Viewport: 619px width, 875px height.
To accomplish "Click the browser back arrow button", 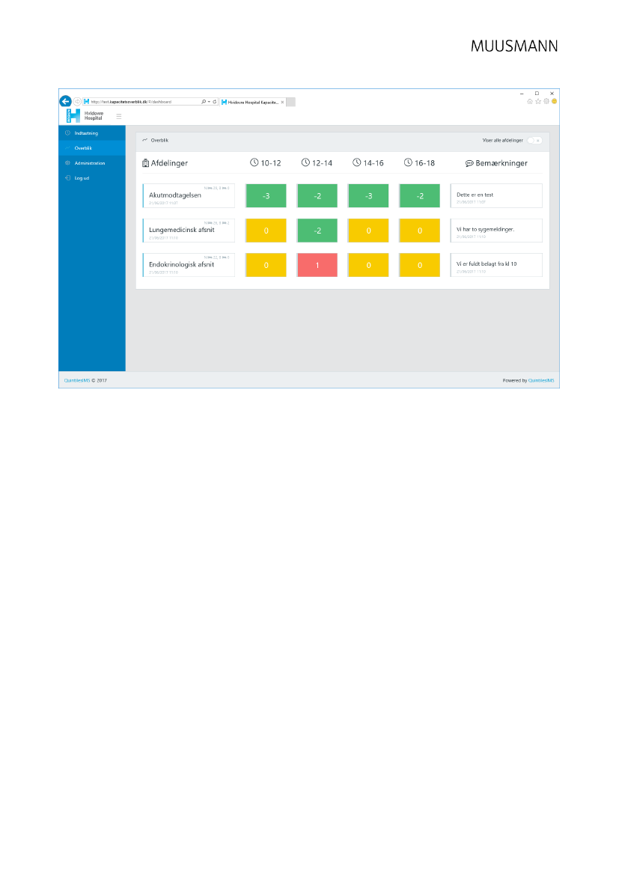I will click(65, 102).
